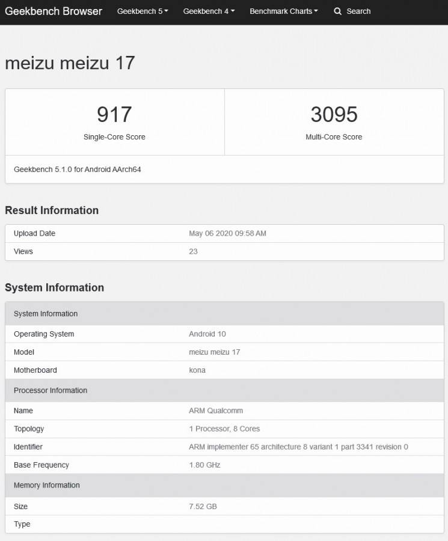Click the Views count of 23
Viewport: 448px width, 541px height.
[194, 251]
